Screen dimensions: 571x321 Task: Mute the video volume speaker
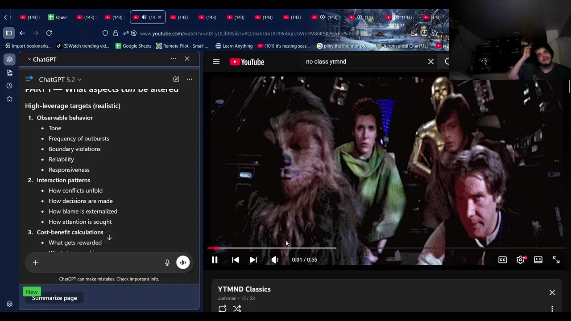(275, 260)
